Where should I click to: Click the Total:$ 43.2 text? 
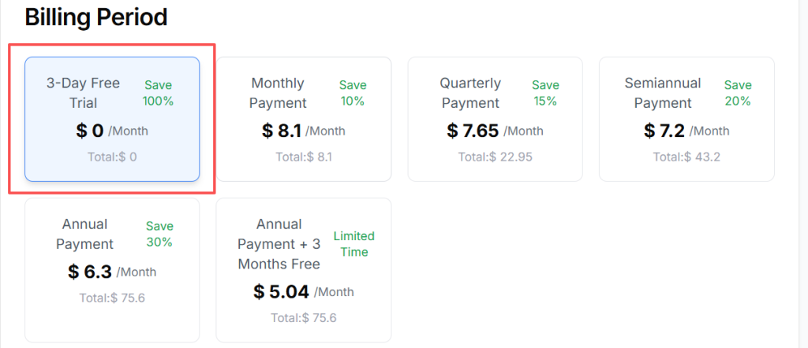(686, 157)
